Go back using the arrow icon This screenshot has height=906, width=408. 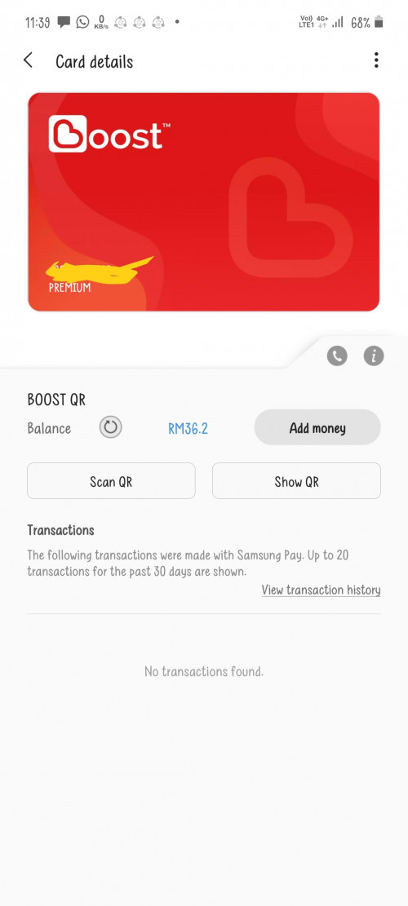pos(28,60)
